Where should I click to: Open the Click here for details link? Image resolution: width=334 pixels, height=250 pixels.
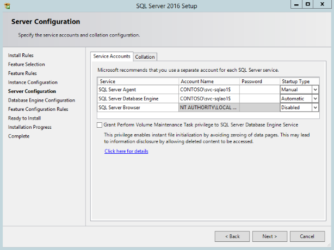126,151
